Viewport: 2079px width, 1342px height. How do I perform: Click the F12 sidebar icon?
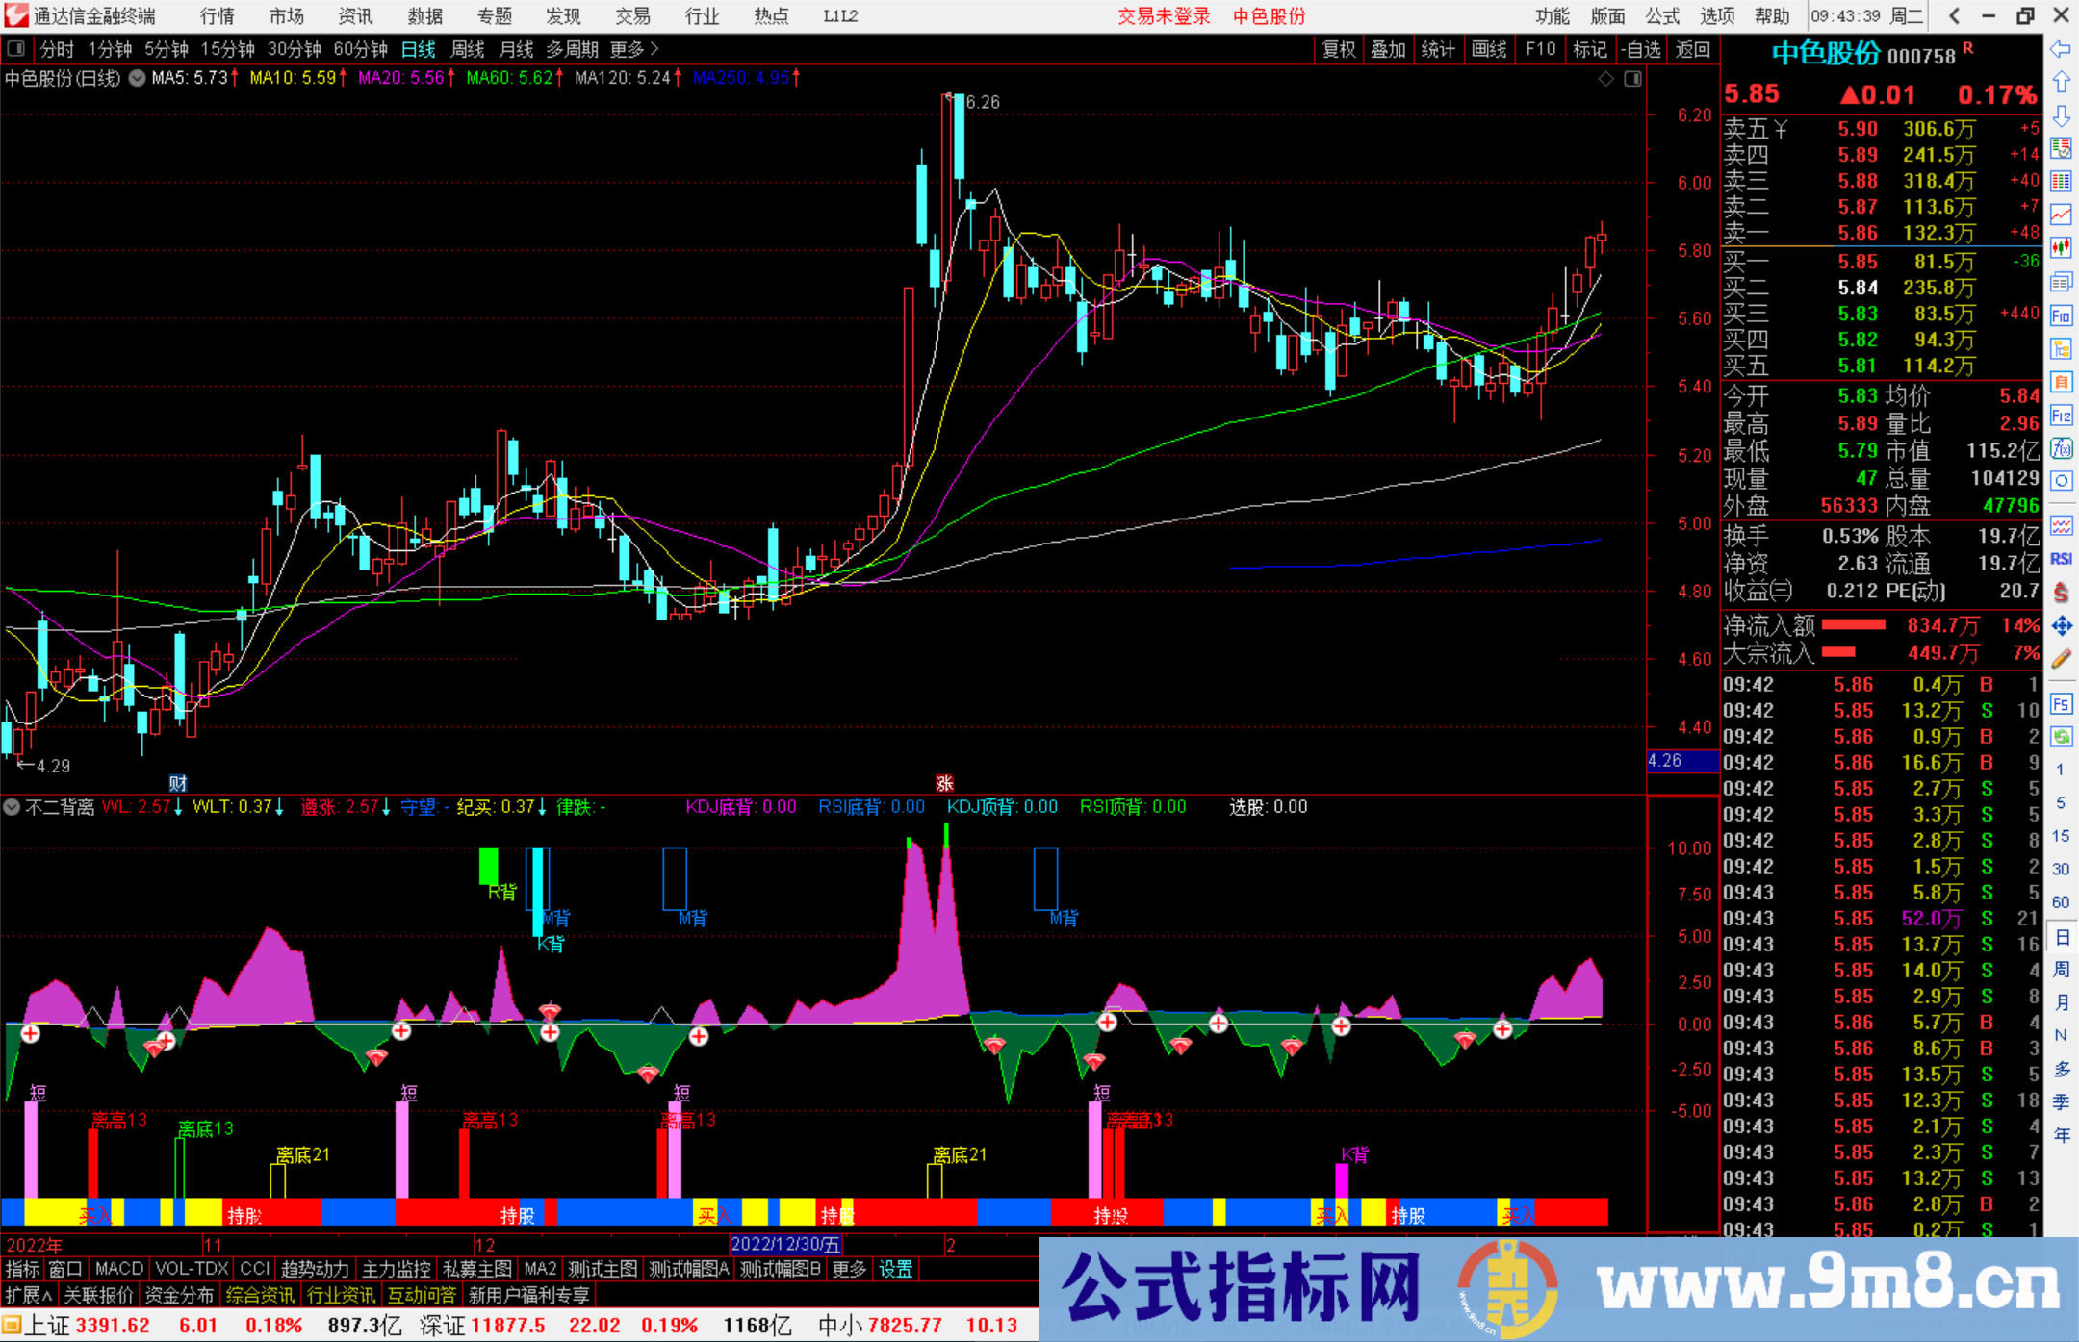click(x=2061, y=416)
